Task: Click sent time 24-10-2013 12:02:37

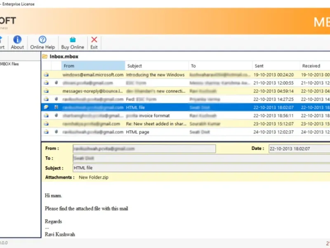Action: pos(273,132)
